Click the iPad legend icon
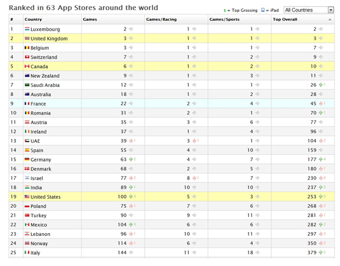This screenshot has width=340, height=266. click(264, 10)
